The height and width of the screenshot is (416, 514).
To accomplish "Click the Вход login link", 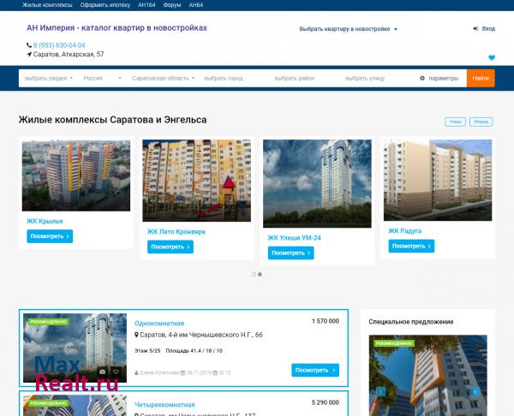I will click(x=488, y=29).
